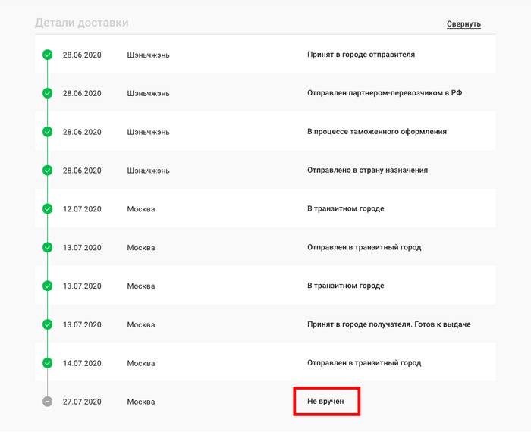
Task: Click date 28.06.2020 in "Отправлен партнером-перевозчиком" row
Action: (x=82, y=93)
